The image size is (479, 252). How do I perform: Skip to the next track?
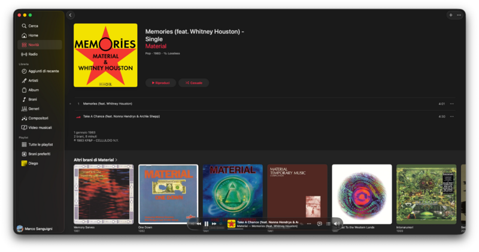point(214,224)
